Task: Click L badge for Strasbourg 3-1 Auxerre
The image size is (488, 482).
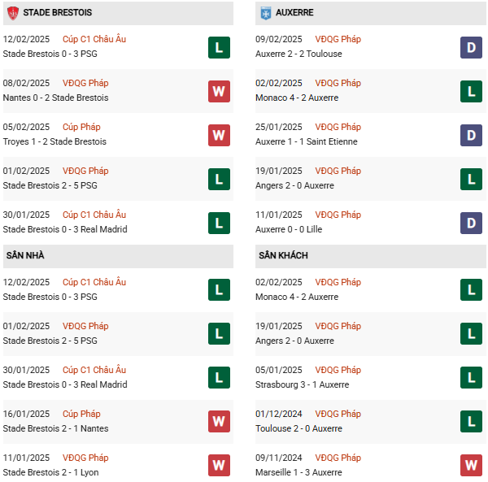Action: (x=471, y=377)
